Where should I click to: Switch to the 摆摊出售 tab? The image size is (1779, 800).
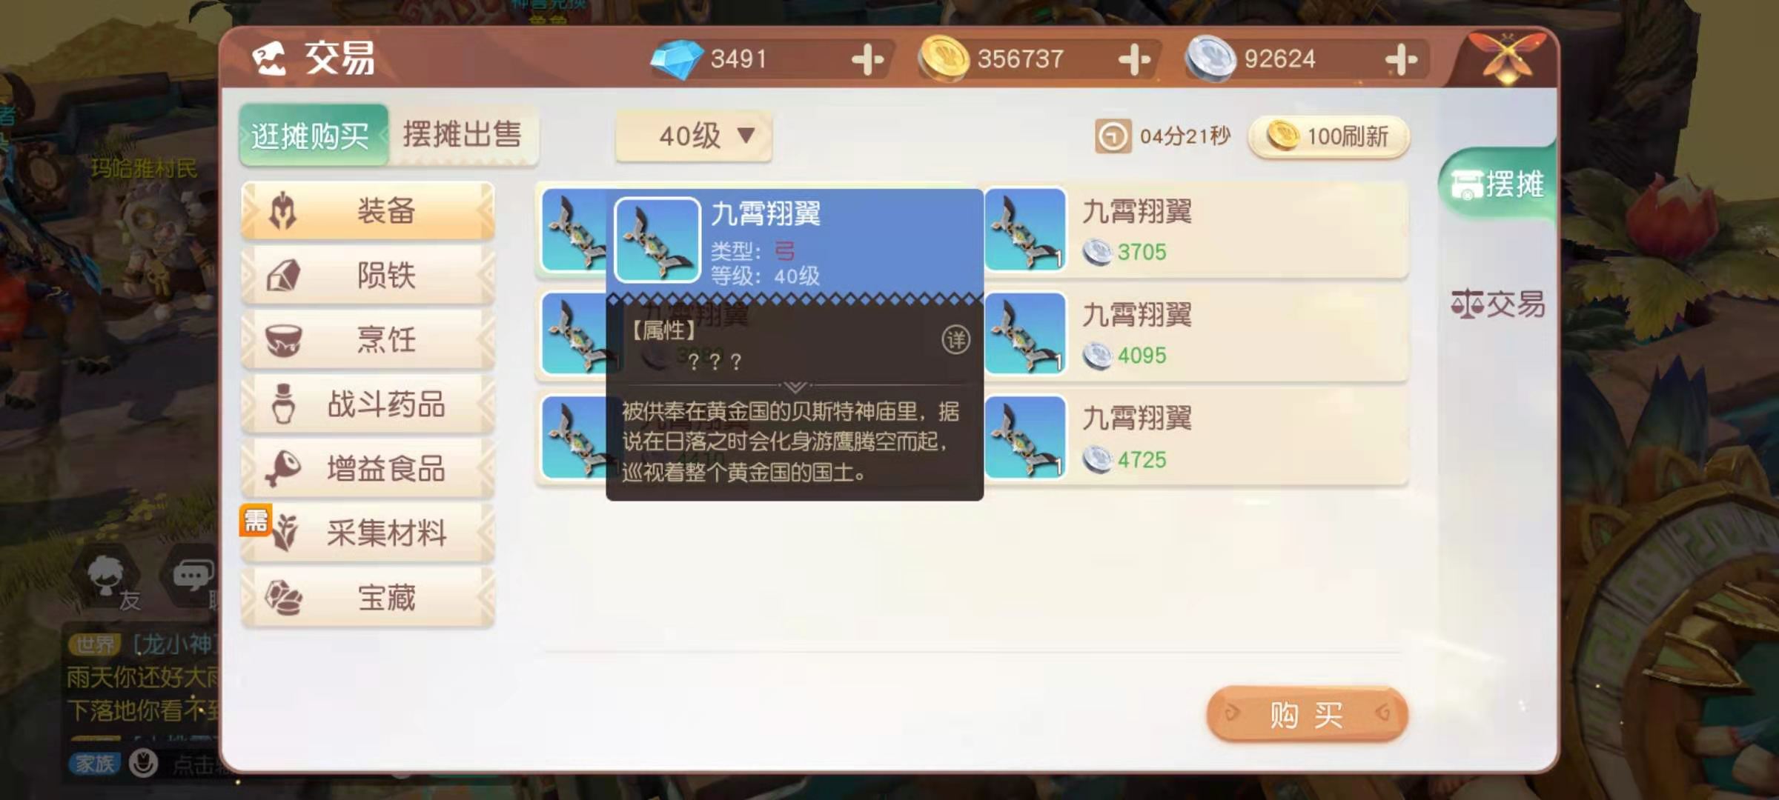[463, 136]
